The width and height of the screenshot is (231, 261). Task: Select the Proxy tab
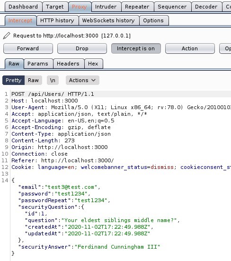(80, 7)
